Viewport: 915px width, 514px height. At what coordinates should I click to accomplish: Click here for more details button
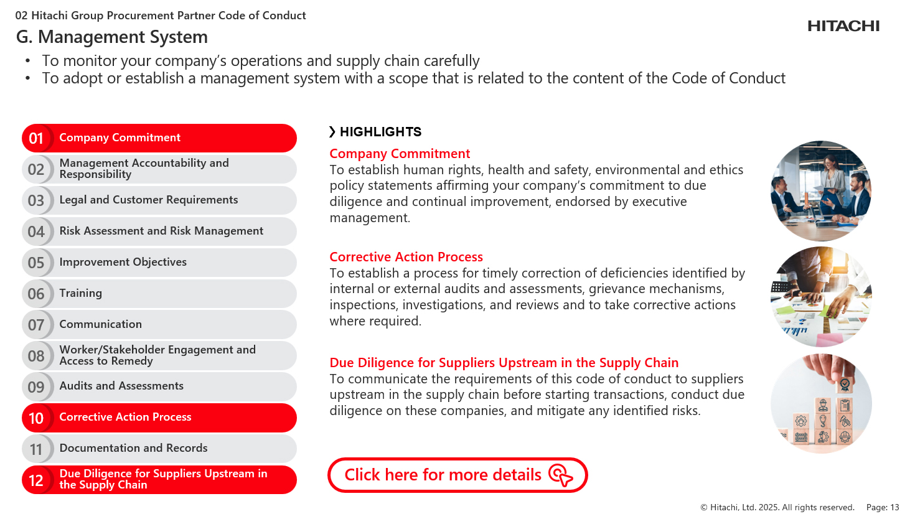click(x=457, y=475)
